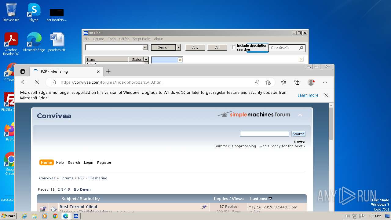Screen dimensions: 391x220
Task: Click the Go Down link
Action: (82, 189)
